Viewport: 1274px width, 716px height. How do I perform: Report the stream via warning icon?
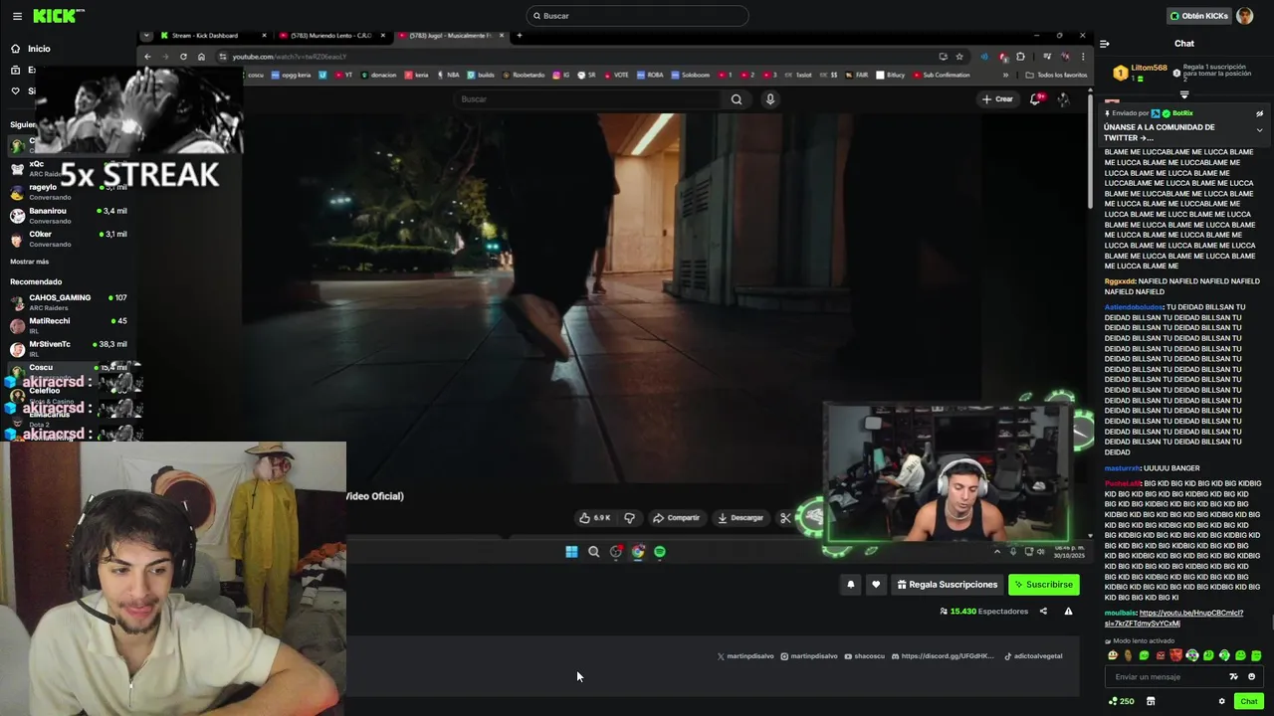1068,612
